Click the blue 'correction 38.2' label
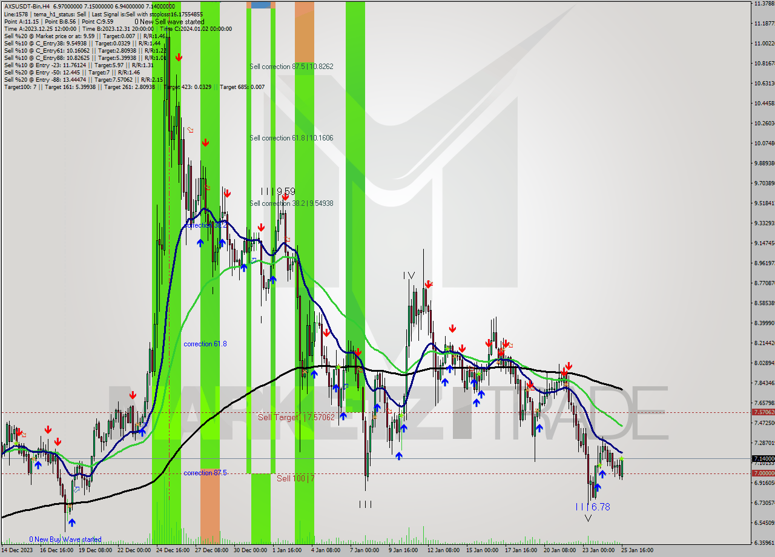The image size is (775, 557). pos(205,225)
